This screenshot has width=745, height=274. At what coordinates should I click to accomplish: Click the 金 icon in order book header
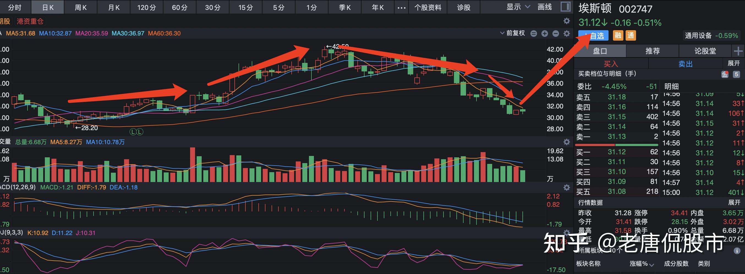724,74
